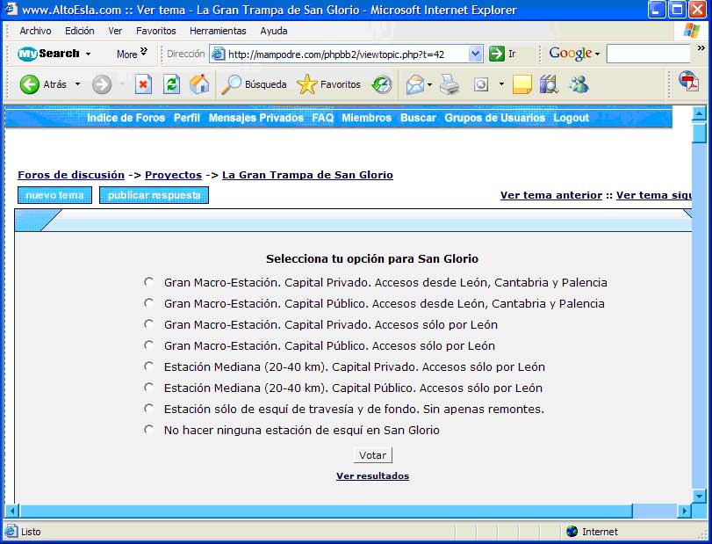Open the Favoritos star panel
Viewport: 712px width, 544px height.
329,84
